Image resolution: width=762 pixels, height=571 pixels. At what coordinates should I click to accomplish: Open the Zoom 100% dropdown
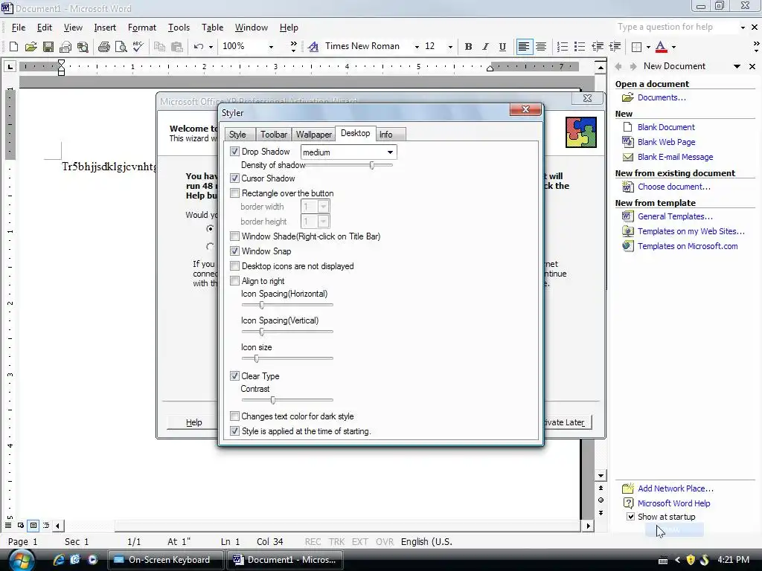271,47
